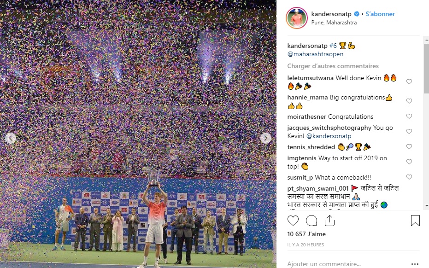429x268 pixels.
Task: Open the comment bubble icon
Action: coord(311,221)
